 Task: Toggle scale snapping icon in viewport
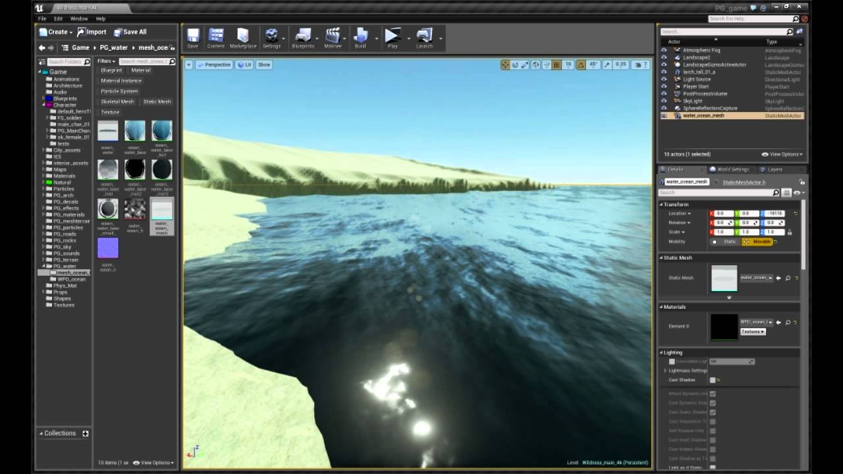[x=607, y=65]
